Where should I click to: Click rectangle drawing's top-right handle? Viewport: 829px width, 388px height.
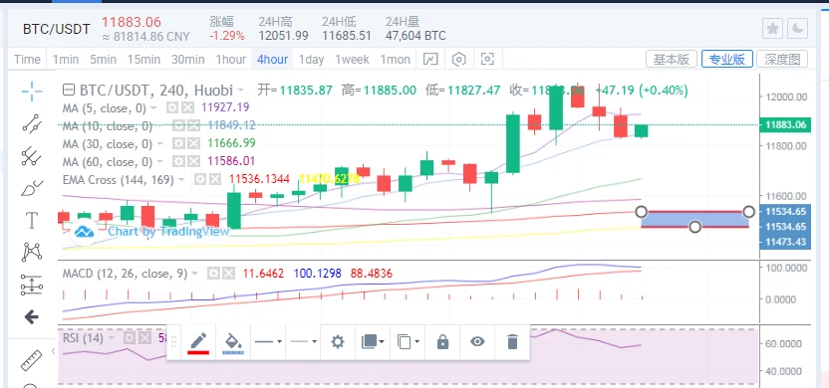pyautogui.click(x=748, y=212)
